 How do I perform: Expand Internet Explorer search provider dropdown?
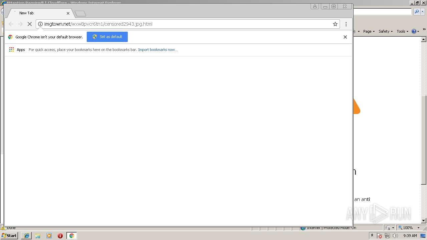point(422,12)
